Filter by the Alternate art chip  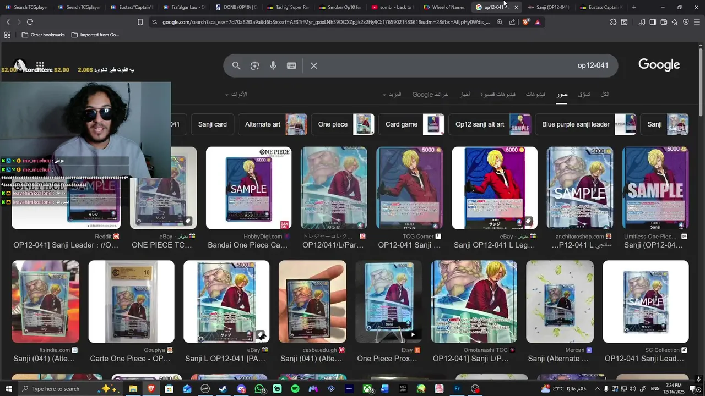273,124
